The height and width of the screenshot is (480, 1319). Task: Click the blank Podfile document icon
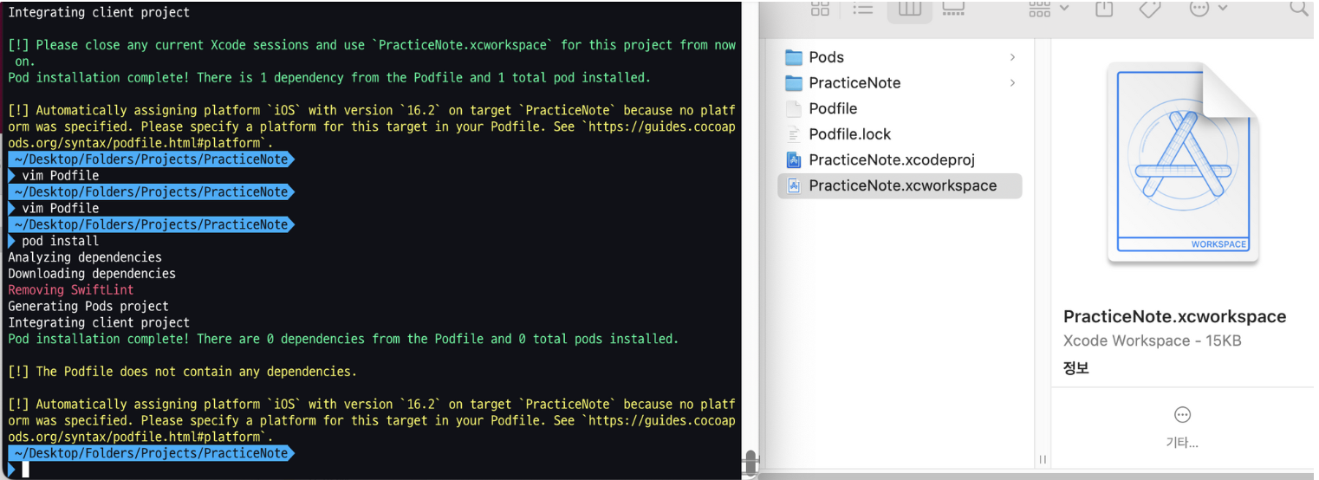point(793,108)
